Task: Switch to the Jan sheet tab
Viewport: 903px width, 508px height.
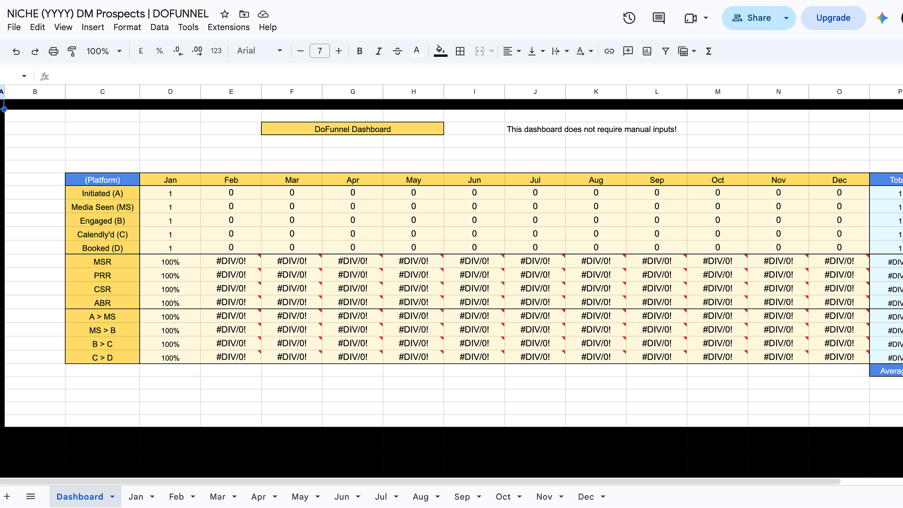Action: tap(136, 497)
